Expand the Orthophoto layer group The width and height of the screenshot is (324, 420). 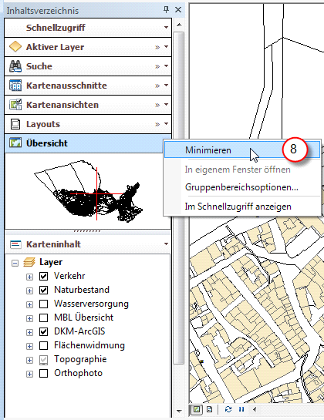coord(29,375)
